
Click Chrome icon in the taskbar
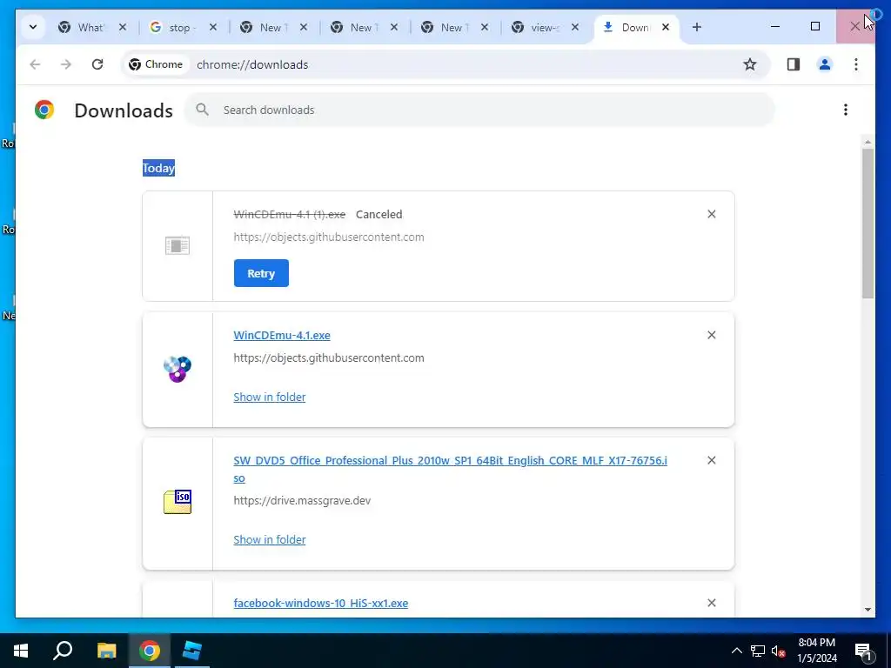149,651
